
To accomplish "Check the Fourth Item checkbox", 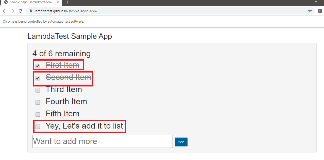I will coord(38,102).
